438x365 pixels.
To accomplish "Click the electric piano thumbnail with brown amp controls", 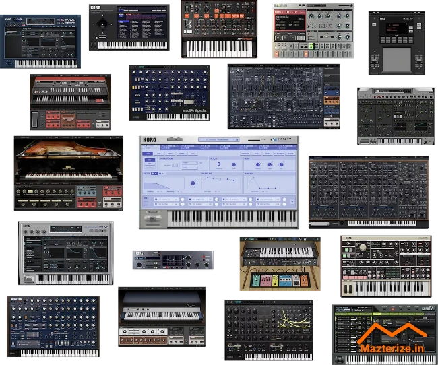I will [x=162, y=317].
